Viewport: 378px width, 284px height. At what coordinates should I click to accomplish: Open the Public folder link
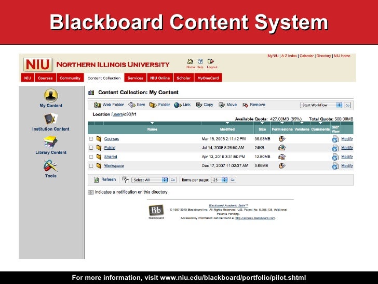(110, 148)
